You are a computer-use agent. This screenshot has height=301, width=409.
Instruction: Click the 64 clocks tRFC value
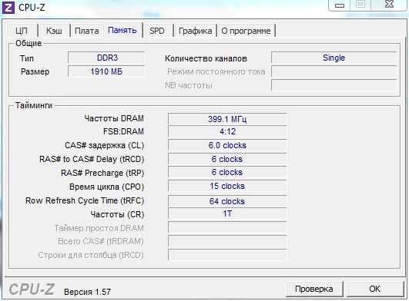coord(227,201)
